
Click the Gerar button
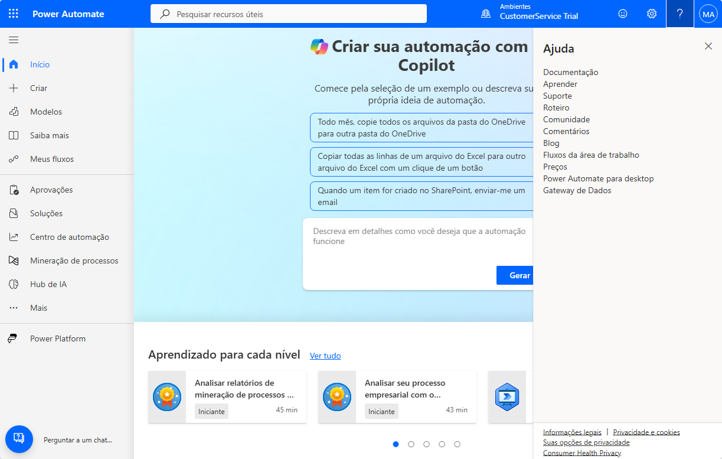[x=515, y=275]
